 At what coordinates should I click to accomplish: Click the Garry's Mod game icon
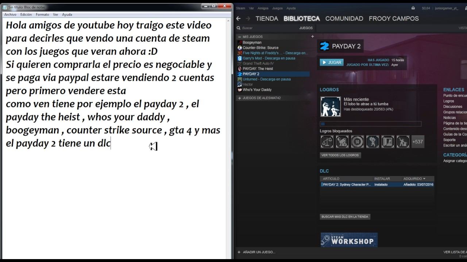click(x=240, y=58)
